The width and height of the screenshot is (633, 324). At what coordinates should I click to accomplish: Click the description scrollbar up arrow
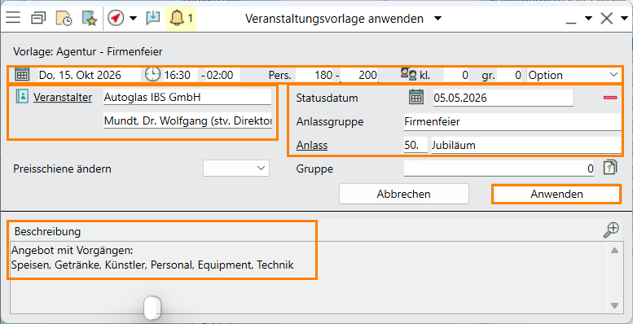coord(614,251)
